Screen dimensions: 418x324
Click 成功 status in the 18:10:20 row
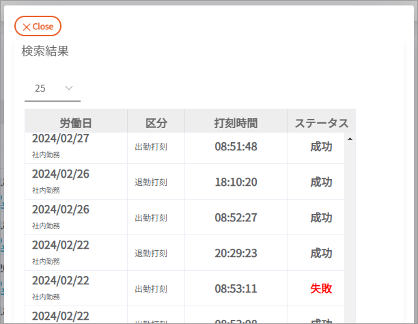tap(321, 182)
